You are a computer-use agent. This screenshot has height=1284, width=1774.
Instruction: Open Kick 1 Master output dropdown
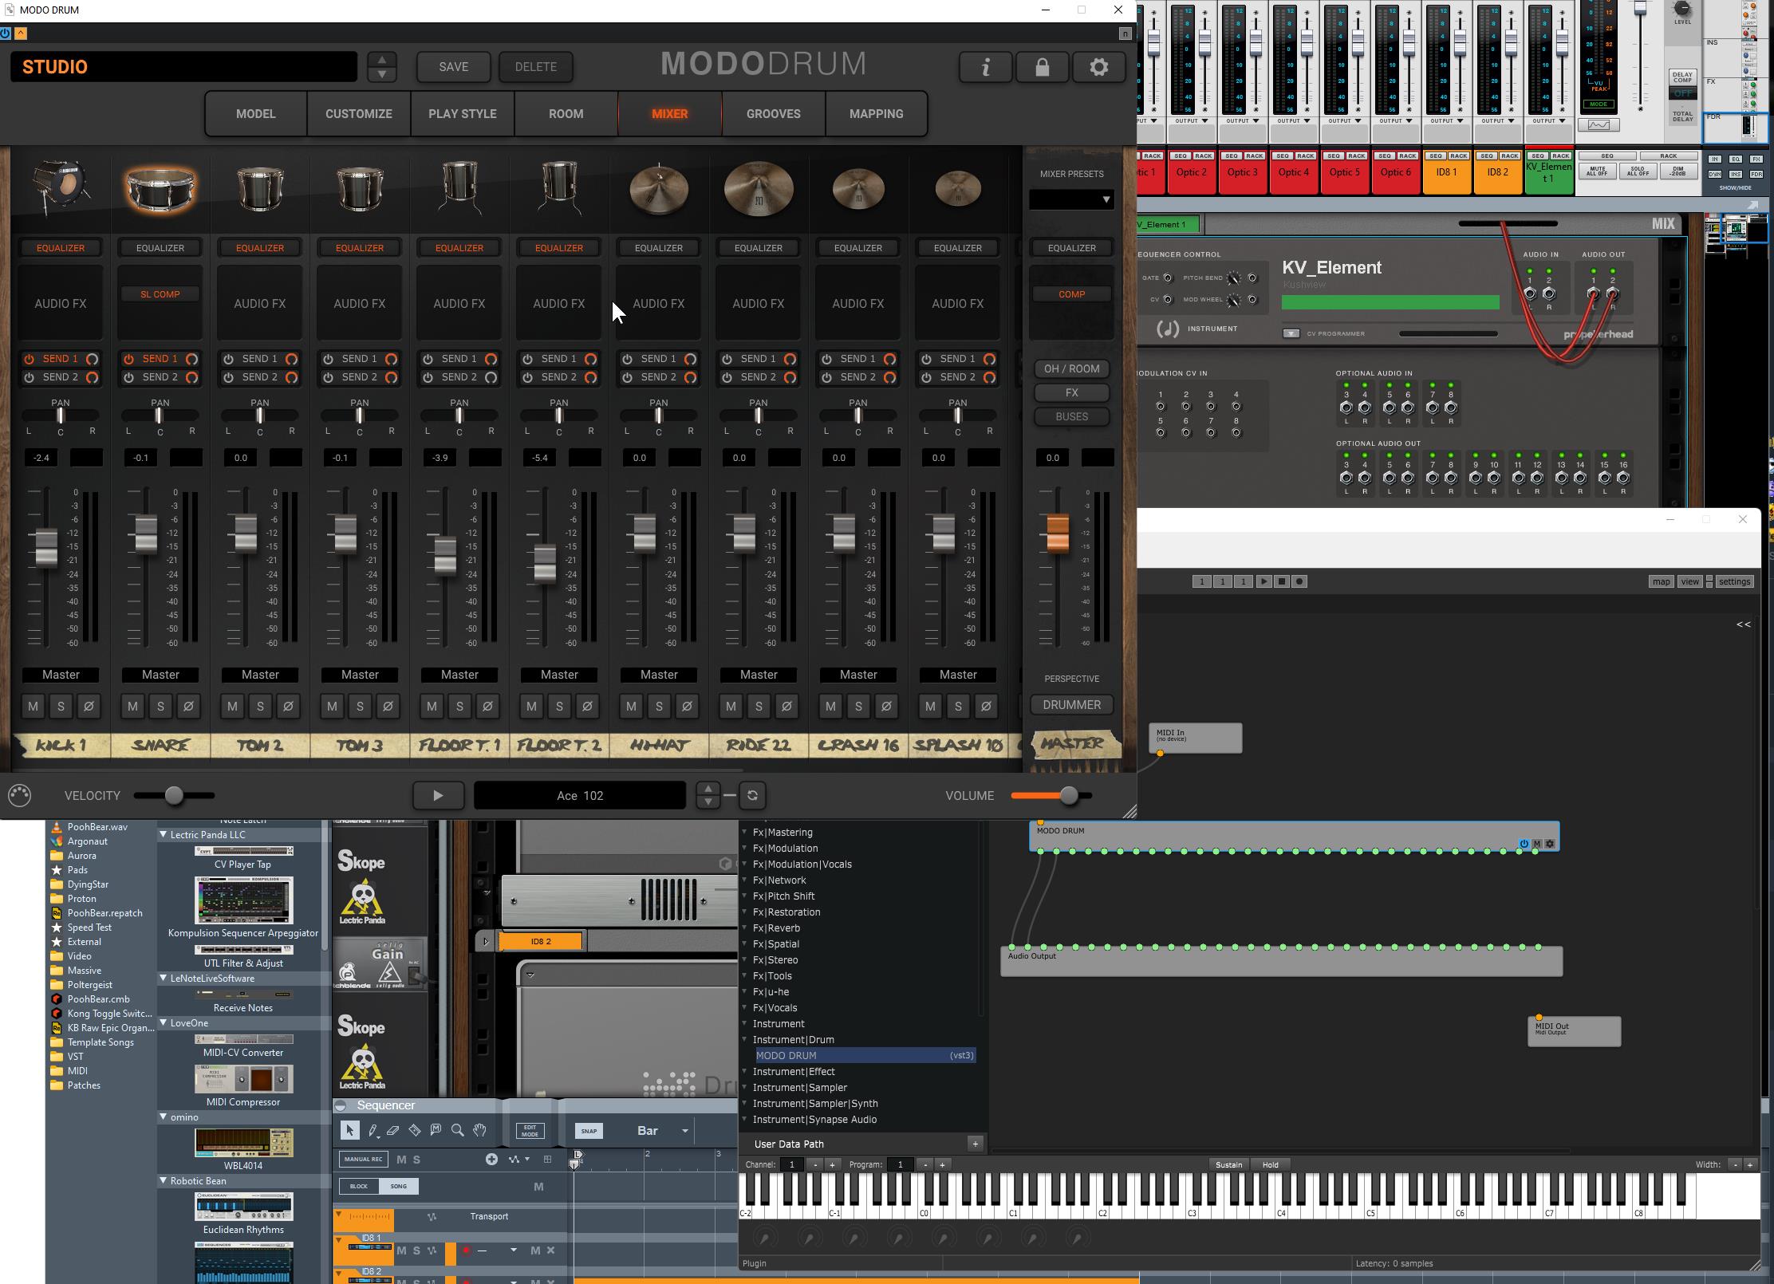pyautogui.click(x=61, y=675)
